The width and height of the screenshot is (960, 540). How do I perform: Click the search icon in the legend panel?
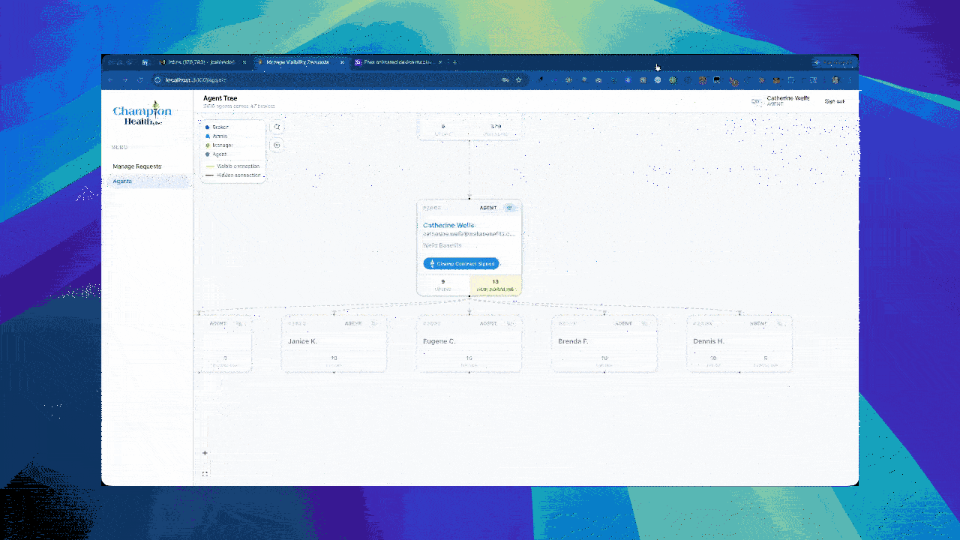click(277, 127)
